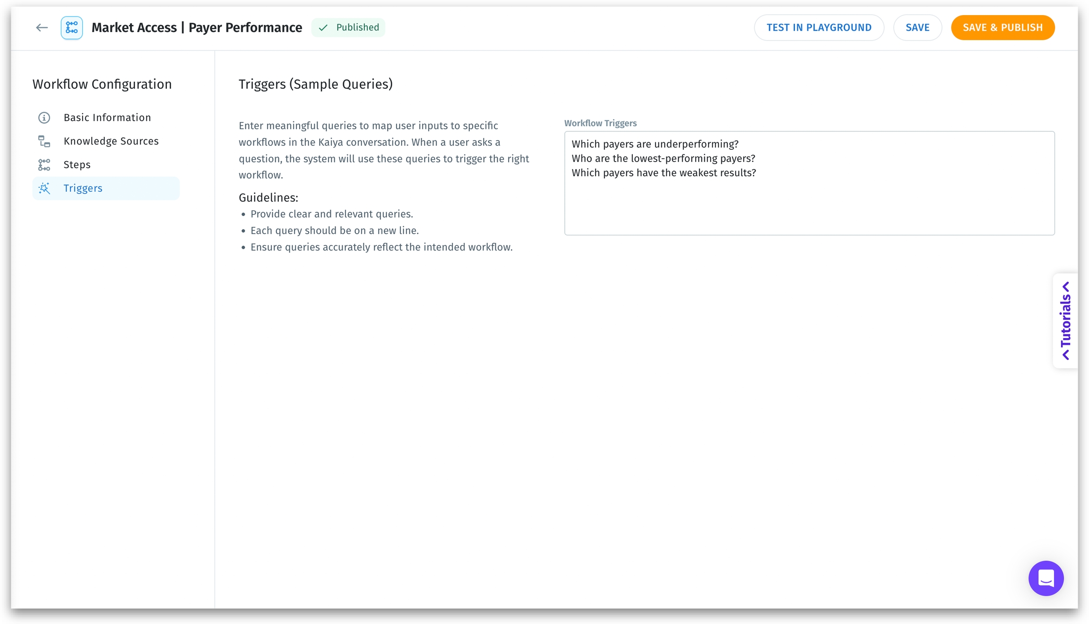
Task: Click the Steps sidebar icon
Action: click(x=44, y=165)
